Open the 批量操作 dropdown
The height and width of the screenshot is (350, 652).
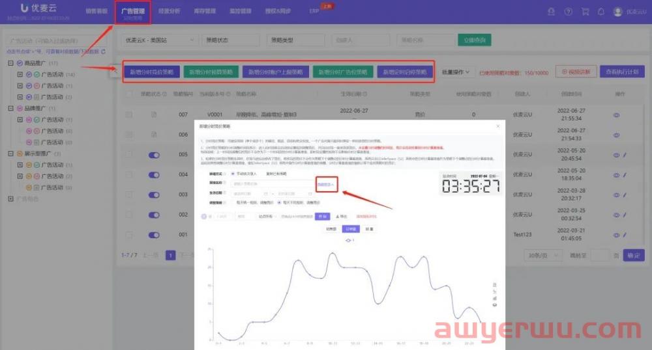coord(456,72)
